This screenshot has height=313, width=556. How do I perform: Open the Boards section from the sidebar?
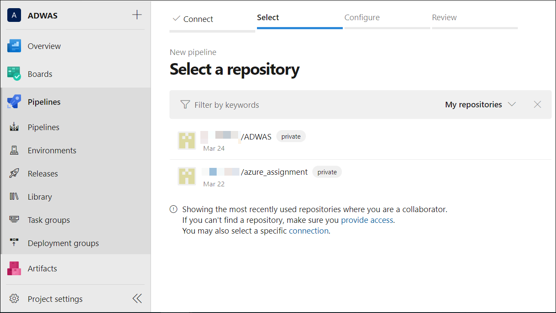click(39, 73)
